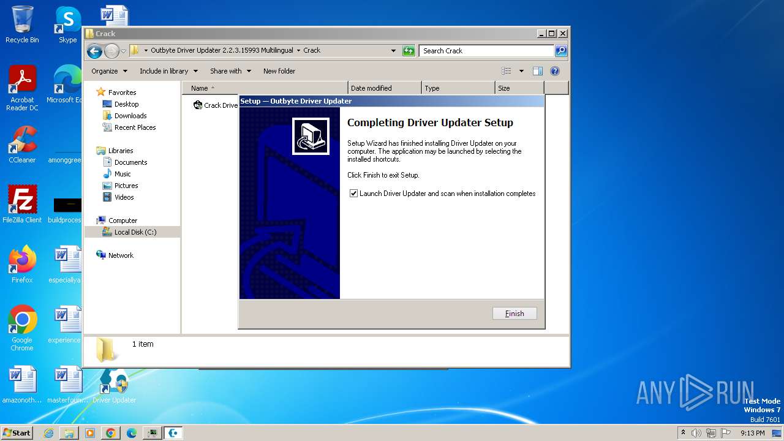Click the volume speaker tray icon
The image size is (784, 441).
click(696, 433)
